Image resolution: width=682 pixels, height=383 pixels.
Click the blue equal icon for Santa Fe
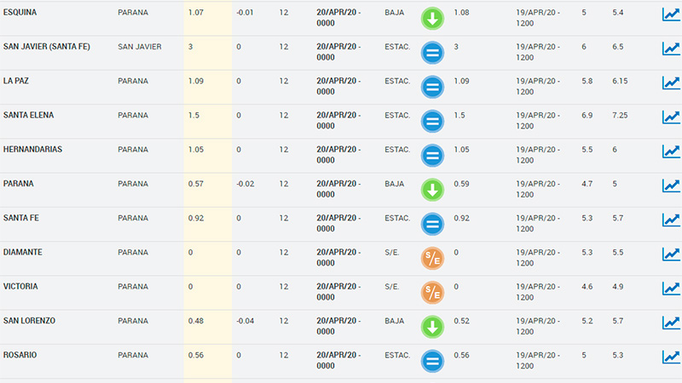pos(432,224)
